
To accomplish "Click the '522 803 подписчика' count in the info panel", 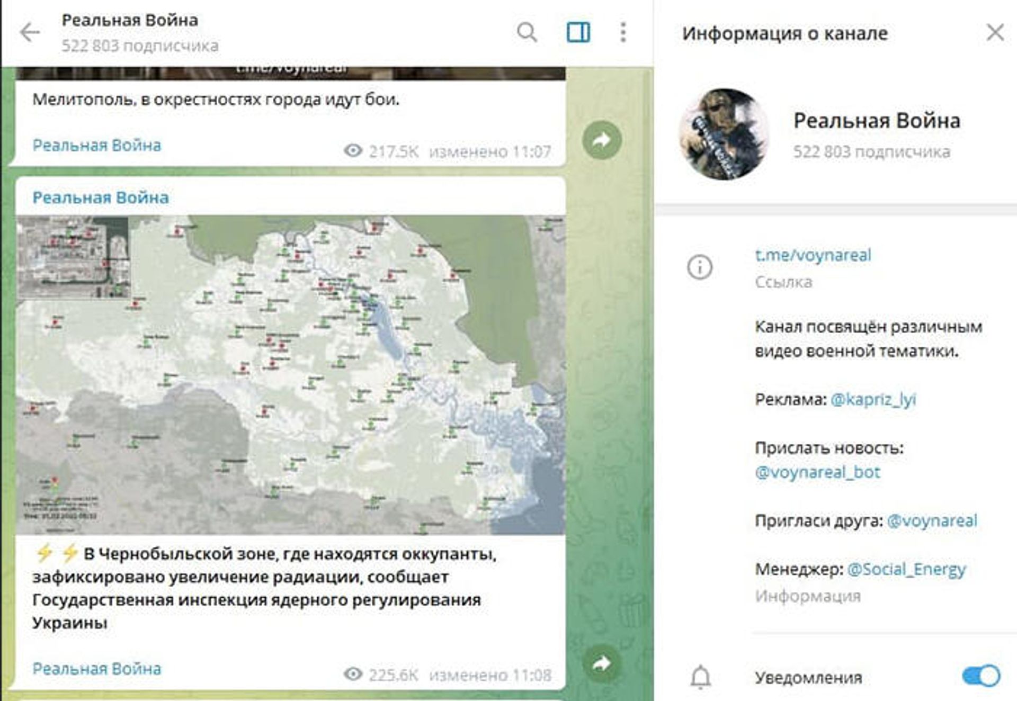I will point(871,152).
